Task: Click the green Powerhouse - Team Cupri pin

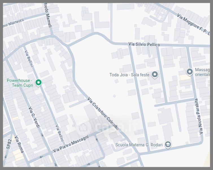Action: click(x=39, y=83)
